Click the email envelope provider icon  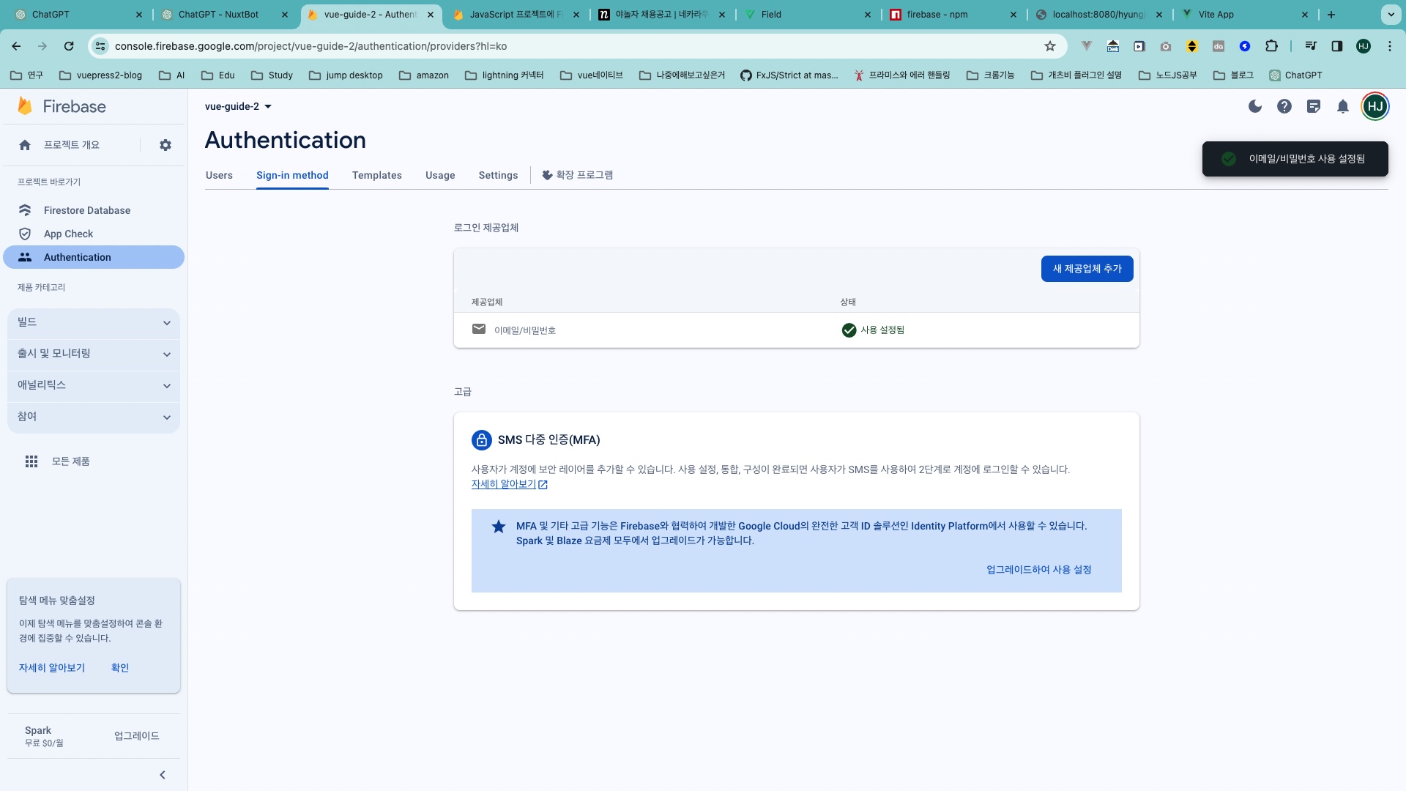(479, 329)
